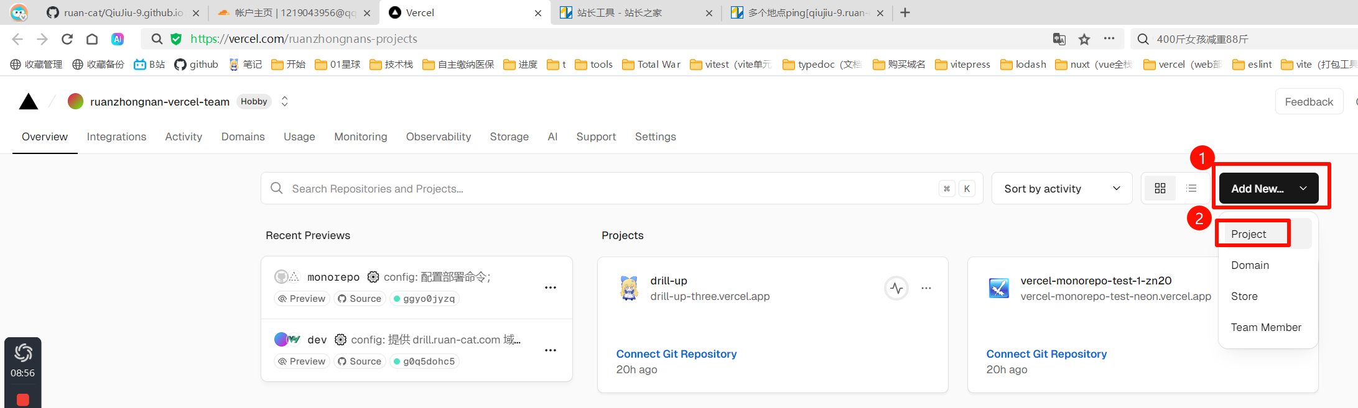Open the Sort by activity dropdown
Viewport: 1358px width, 408px height.
[1062, 188]
